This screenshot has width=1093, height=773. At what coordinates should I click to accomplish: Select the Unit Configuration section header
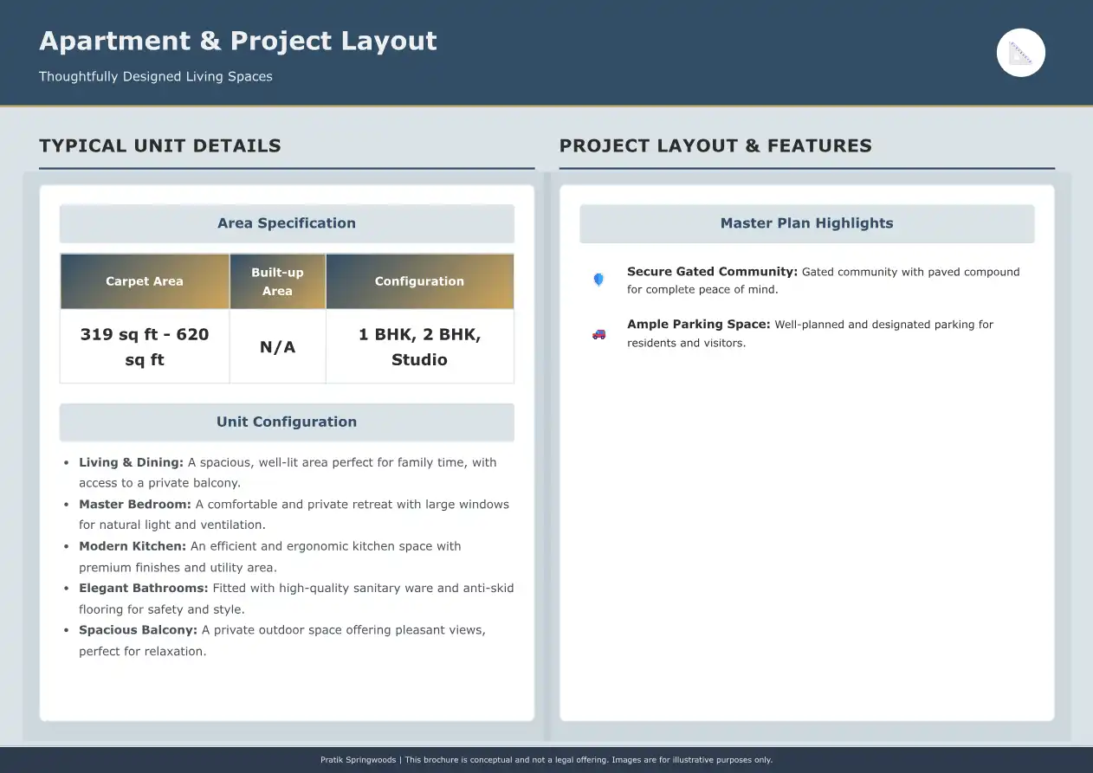tap(287, 422)
